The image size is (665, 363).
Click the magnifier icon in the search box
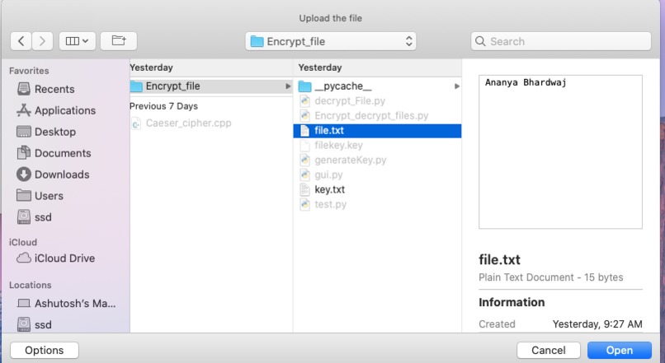click(480, 41)
